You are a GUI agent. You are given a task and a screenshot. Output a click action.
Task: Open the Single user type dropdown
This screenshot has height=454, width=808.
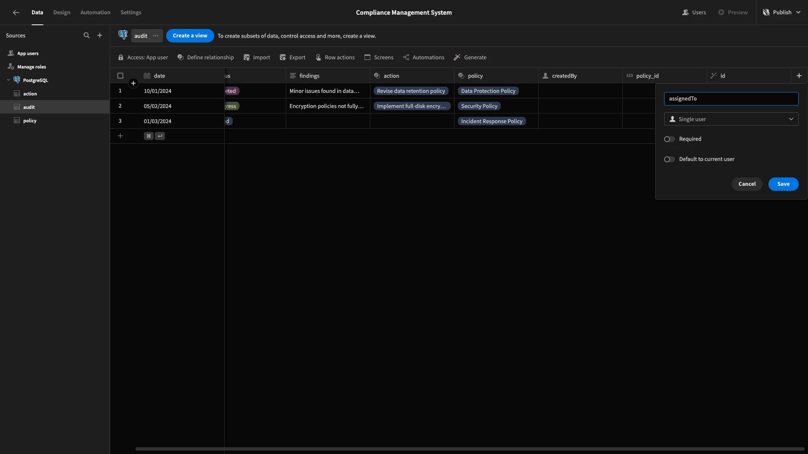tap(731, 119)
